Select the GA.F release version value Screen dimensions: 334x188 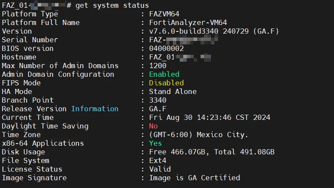coord(158,109)
